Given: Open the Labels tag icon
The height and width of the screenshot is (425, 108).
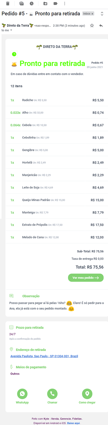Looking at the screenshot, I should (x=55, y=4).
